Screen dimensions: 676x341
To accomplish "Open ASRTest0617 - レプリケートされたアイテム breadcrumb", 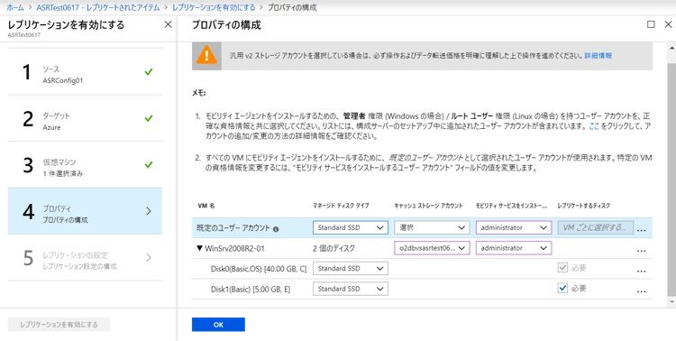I will point(98,8).
